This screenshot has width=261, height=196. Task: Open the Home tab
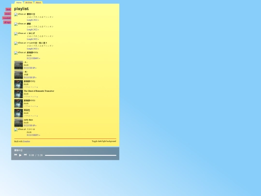tap(19, 2)
